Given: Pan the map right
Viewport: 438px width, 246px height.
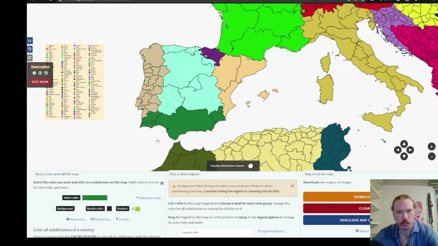Looking at the screenshot, I should click(410, 150).
